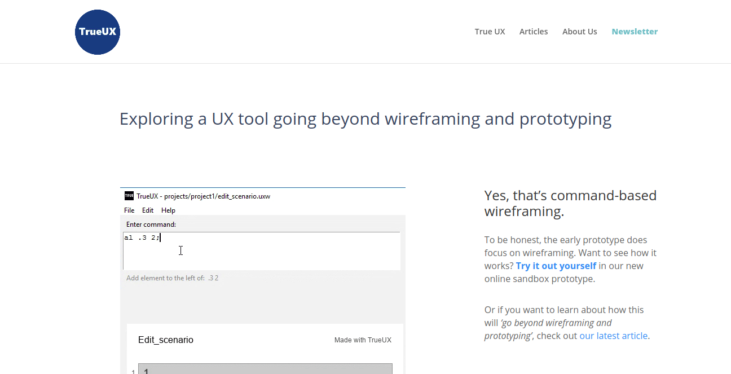Open the 'our latest article' link

point(613,336)
